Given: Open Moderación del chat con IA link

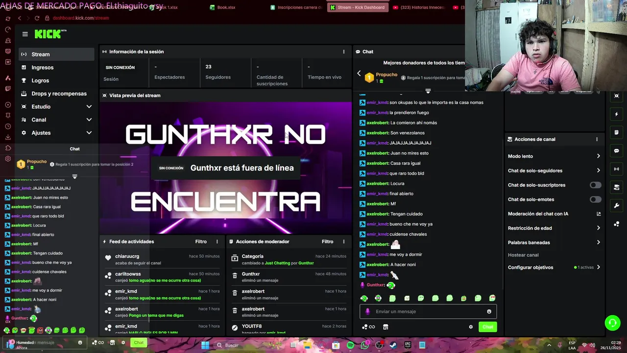Looking at the screenshot, I should tap(554, 214).
